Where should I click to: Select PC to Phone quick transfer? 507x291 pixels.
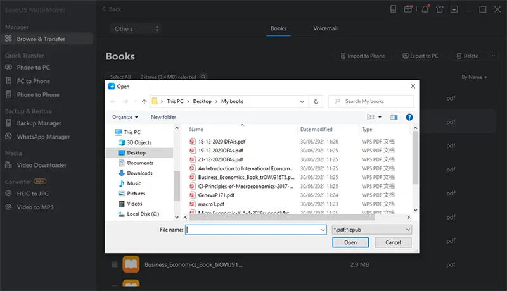33,81
